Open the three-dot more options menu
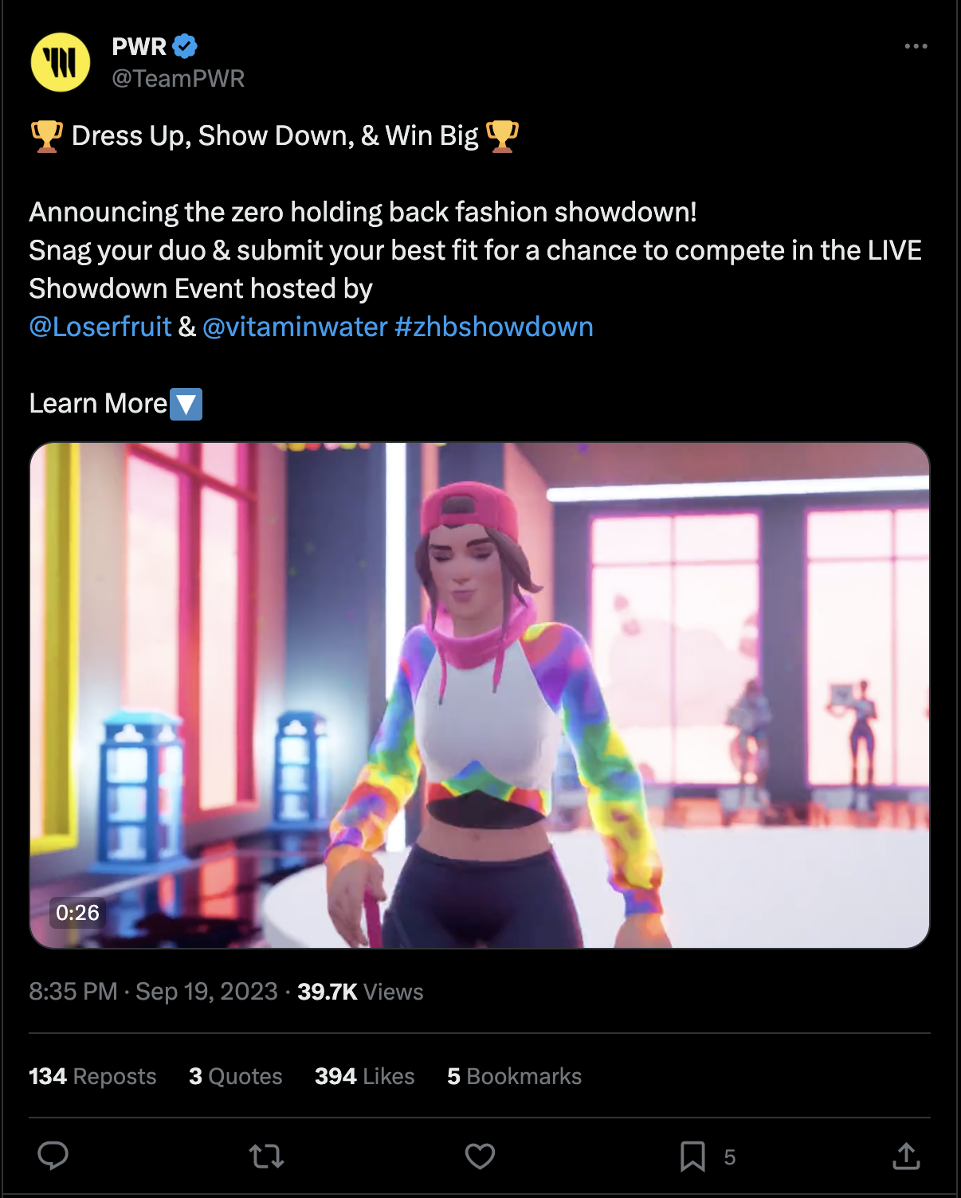 916,46
